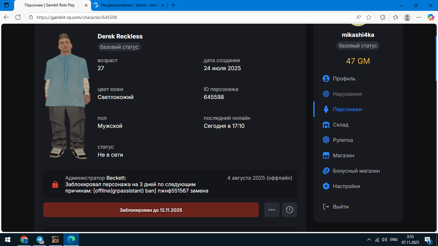The image size is (438, 246).
Task: Select the Персонажи sidebar item
Action: 347,109
